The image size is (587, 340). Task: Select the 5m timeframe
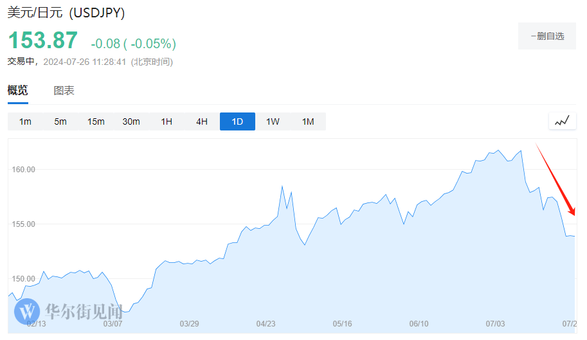(x=60, y=121)
